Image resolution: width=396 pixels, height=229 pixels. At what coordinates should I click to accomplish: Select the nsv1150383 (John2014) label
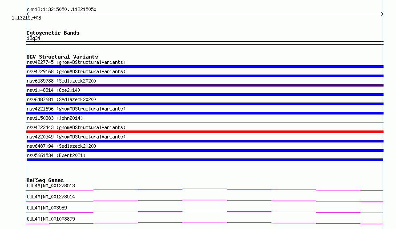click(x=55, y=118)
